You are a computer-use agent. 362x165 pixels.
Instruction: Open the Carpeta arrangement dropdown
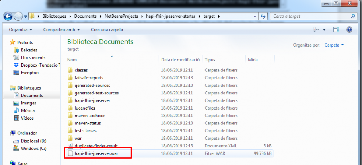click(334, 45)
